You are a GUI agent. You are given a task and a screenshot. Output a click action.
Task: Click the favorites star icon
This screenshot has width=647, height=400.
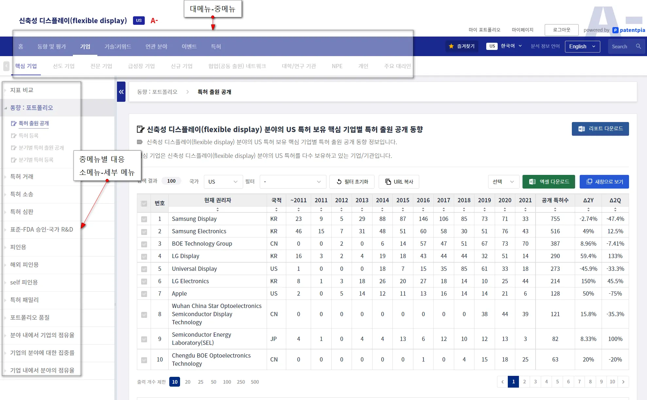(x=451, y=46)
